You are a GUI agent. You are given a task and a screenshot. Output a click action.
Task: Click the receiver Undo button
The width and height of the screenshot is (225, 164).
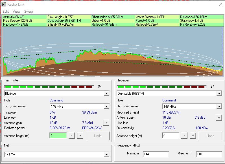210,136
